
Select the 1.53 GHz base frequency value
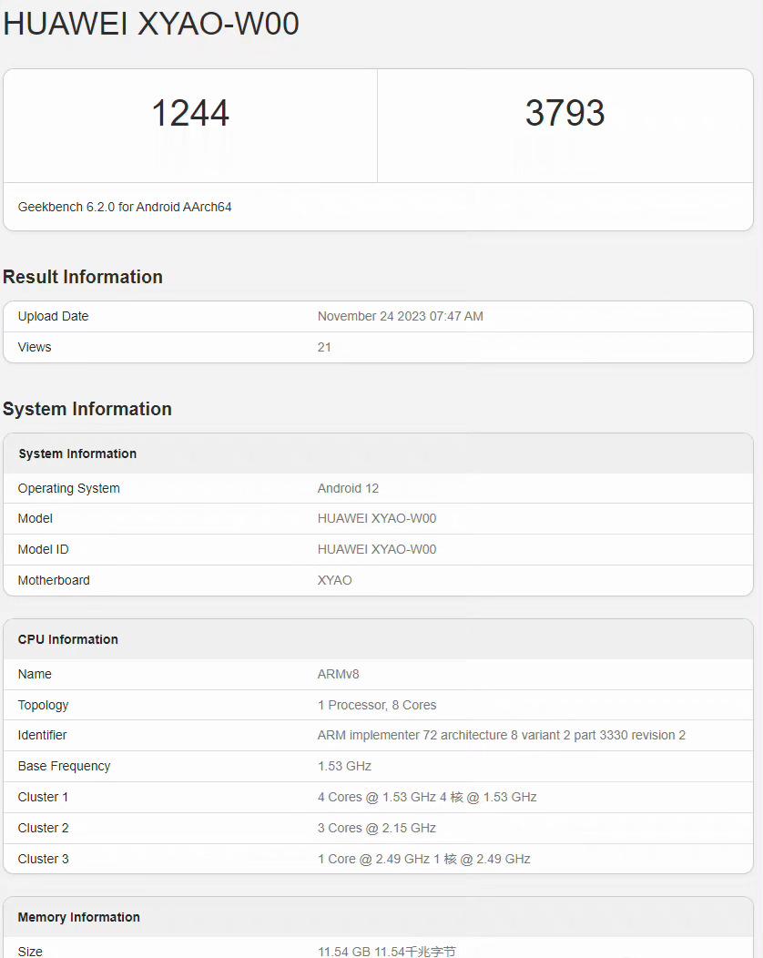tap(344, 766)
